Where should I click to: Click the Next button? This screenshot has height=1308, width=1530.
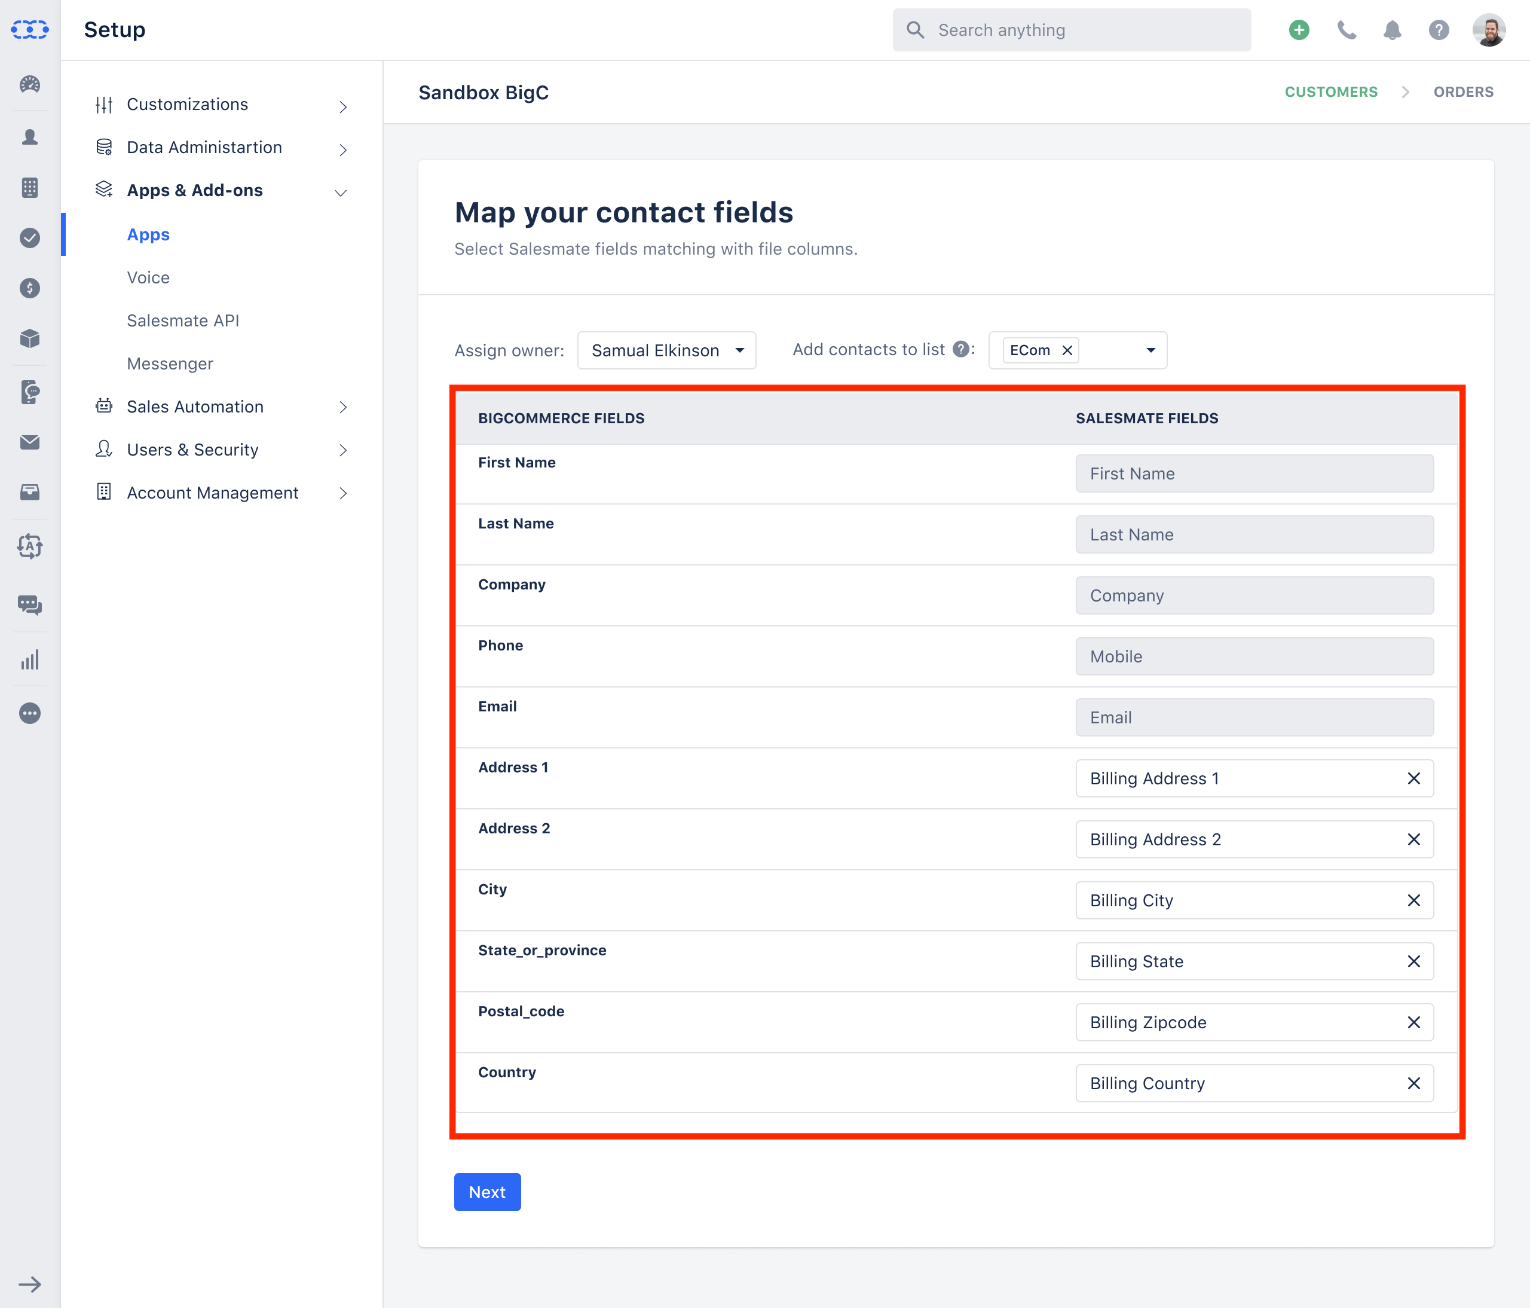pos(487,1192)
